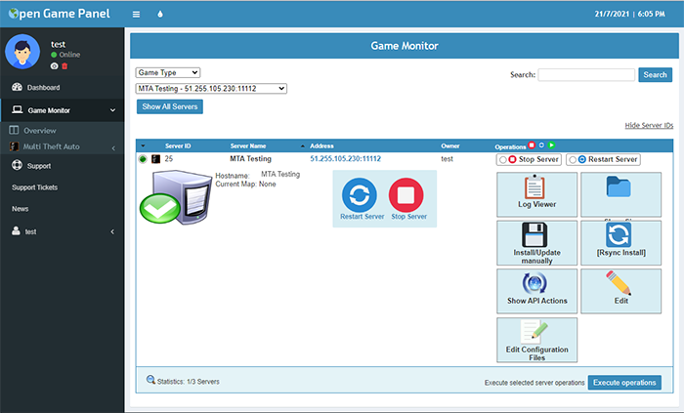This screenshot has width=684, height=413.
Task: Collapse the Game Monitor chevron
Action: 113,110
